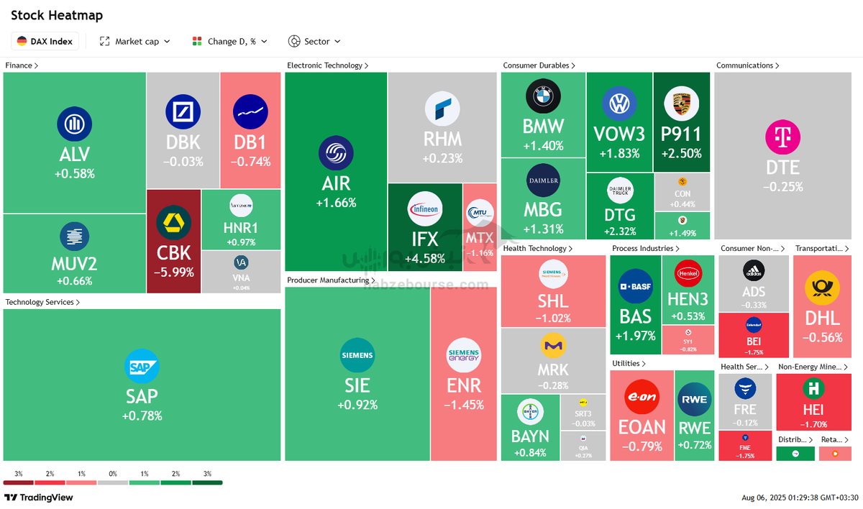
Task: Expand the Finance sector
Action: (22, 65)
